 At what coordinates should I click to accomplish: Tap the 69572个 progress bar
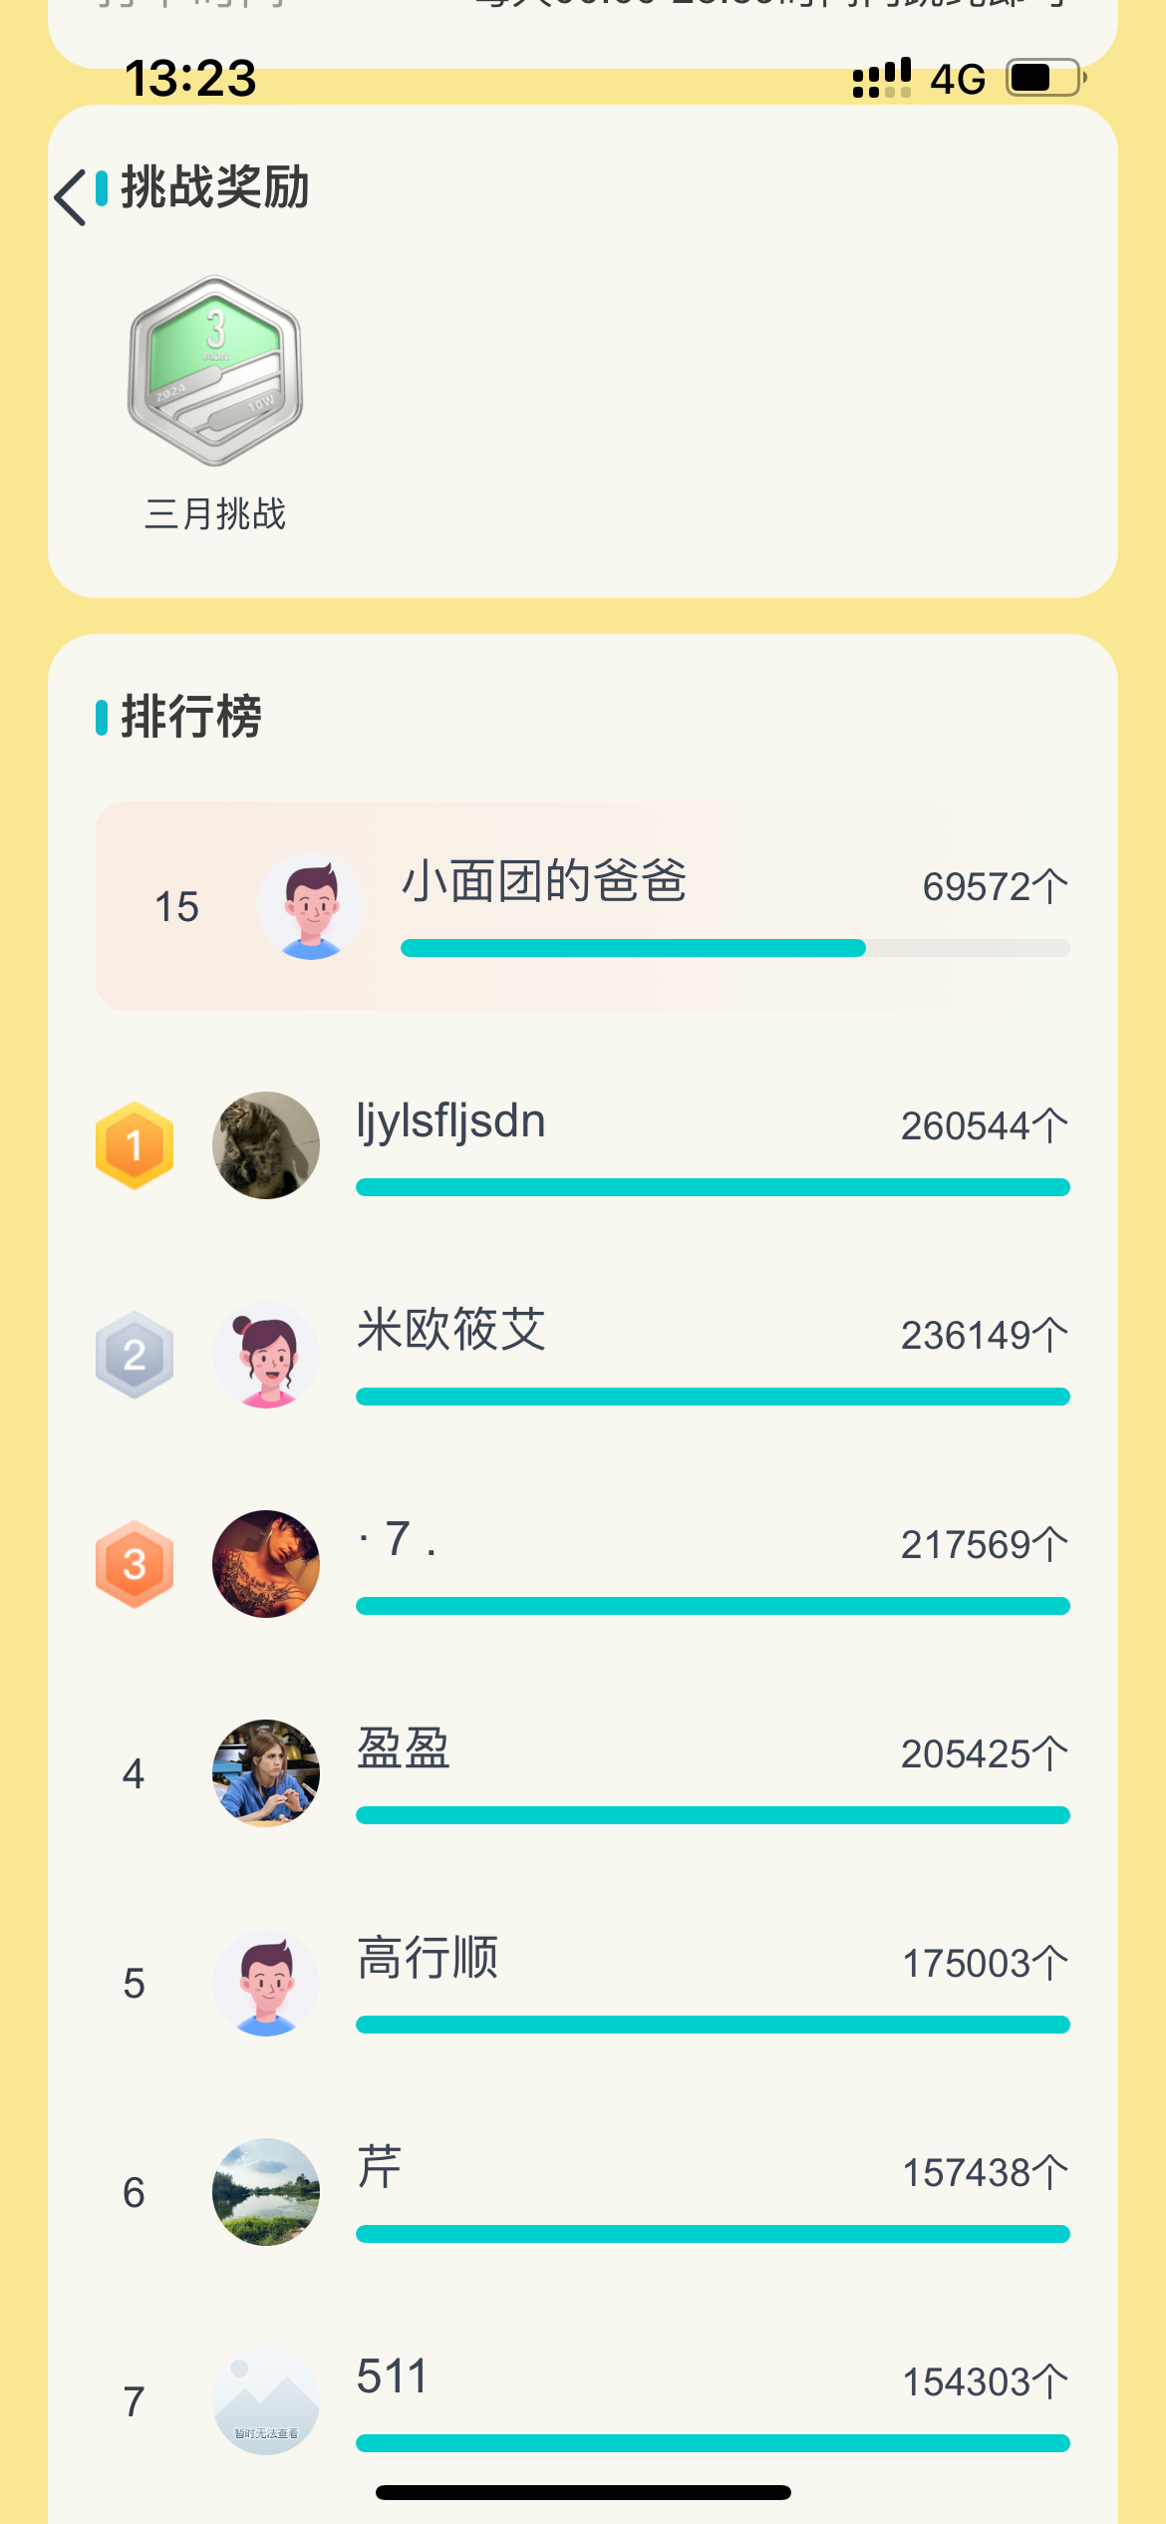[x=735, y=948]
